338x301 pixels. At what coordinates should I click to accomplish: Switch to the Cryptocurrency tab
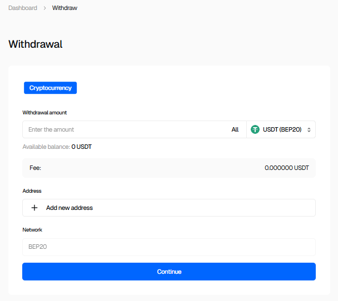pos(50,88)
